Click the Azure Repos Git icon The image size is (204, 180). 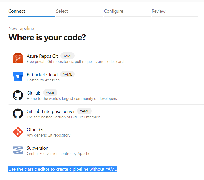pyautogui.click(x=18, y=58)
